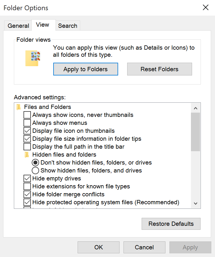The height and width of the screenshot is (257, 215).
Task: Disable Display file size information in folder tips
Action: [27, 139]
